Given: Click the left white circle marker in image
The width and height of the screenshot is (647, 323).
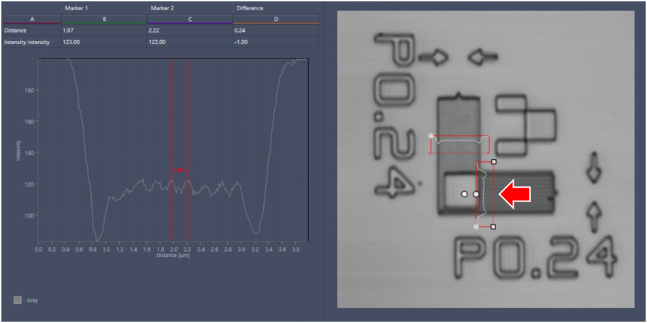Looking at the screenshot, I should pos(464,194).
